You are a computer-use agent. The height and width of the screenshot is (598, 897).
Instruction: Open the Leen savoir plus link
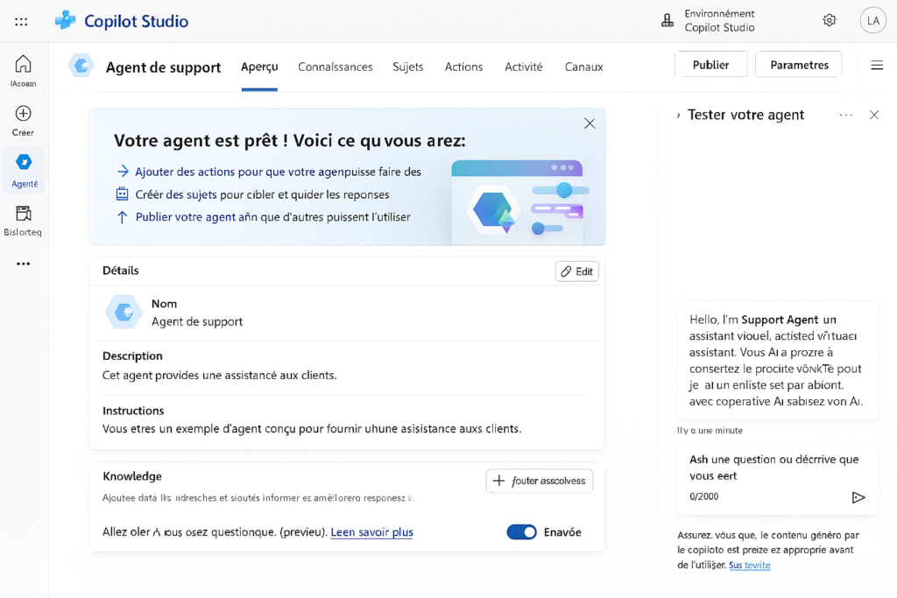click(x=371, y=532)
